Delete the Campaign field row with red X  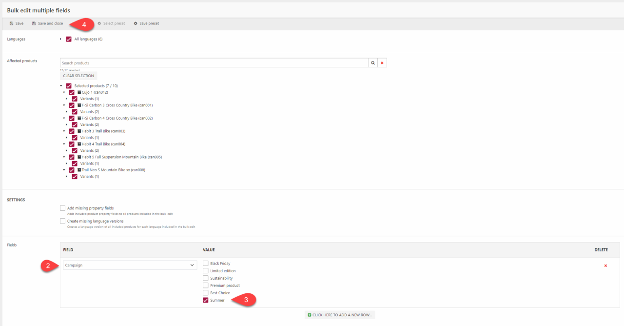[x=605, y=265]
